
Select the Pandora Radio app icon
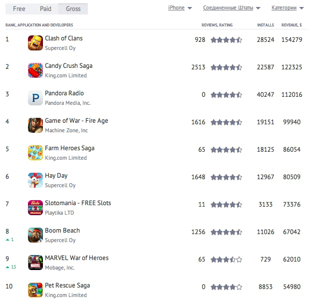coord(35,98)
